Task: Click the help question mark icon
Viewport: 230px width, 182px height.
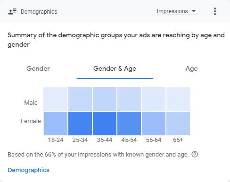Action: [x=195, y=154]
